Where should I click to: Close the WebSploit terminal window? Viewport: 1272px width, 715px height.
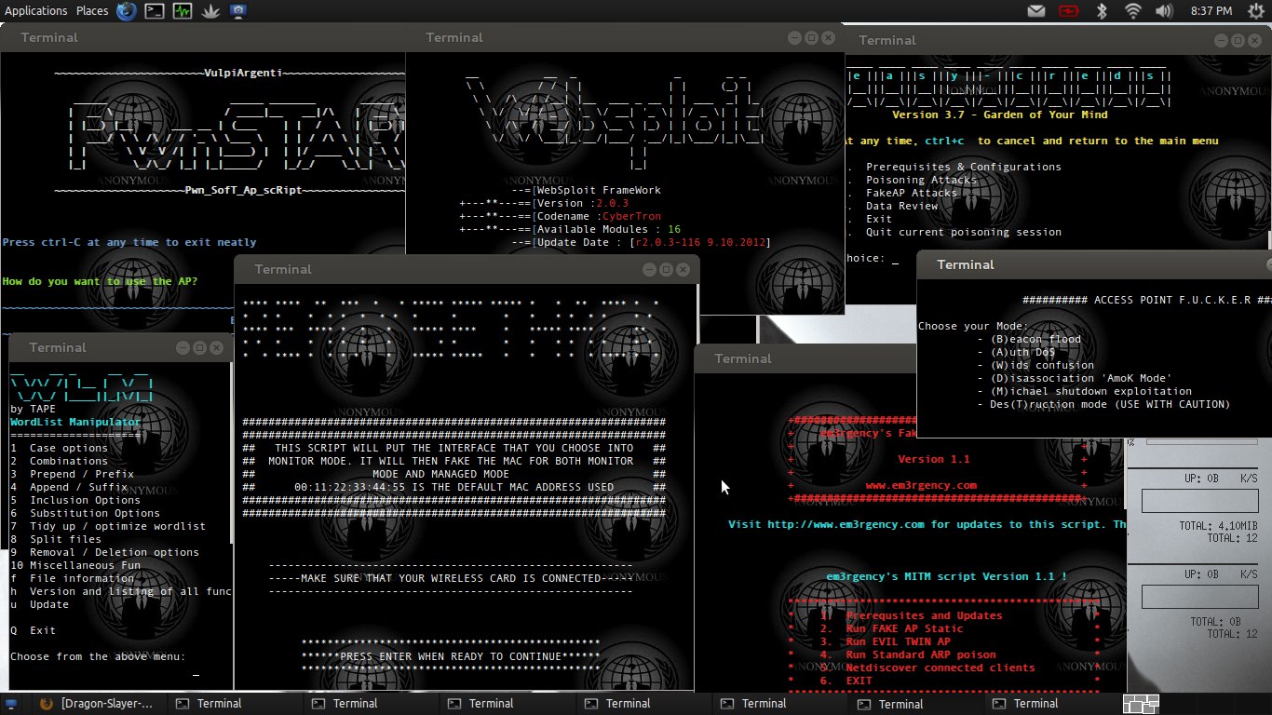click(x=828, y=37)
